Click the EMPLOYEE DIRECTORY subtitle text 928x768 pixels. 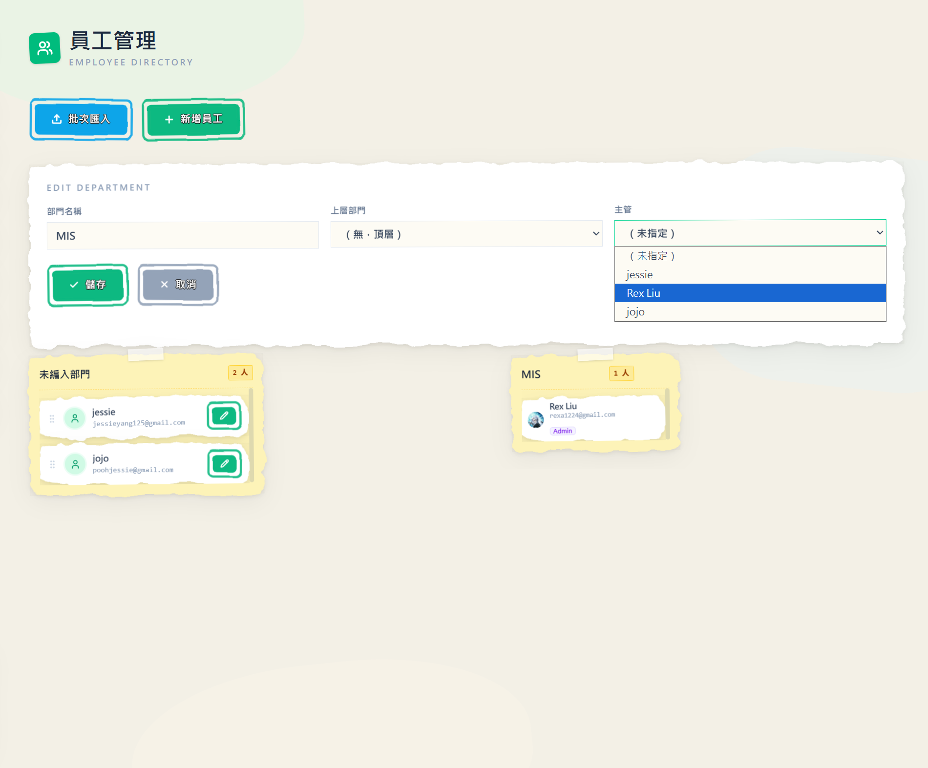click(131, 62)
